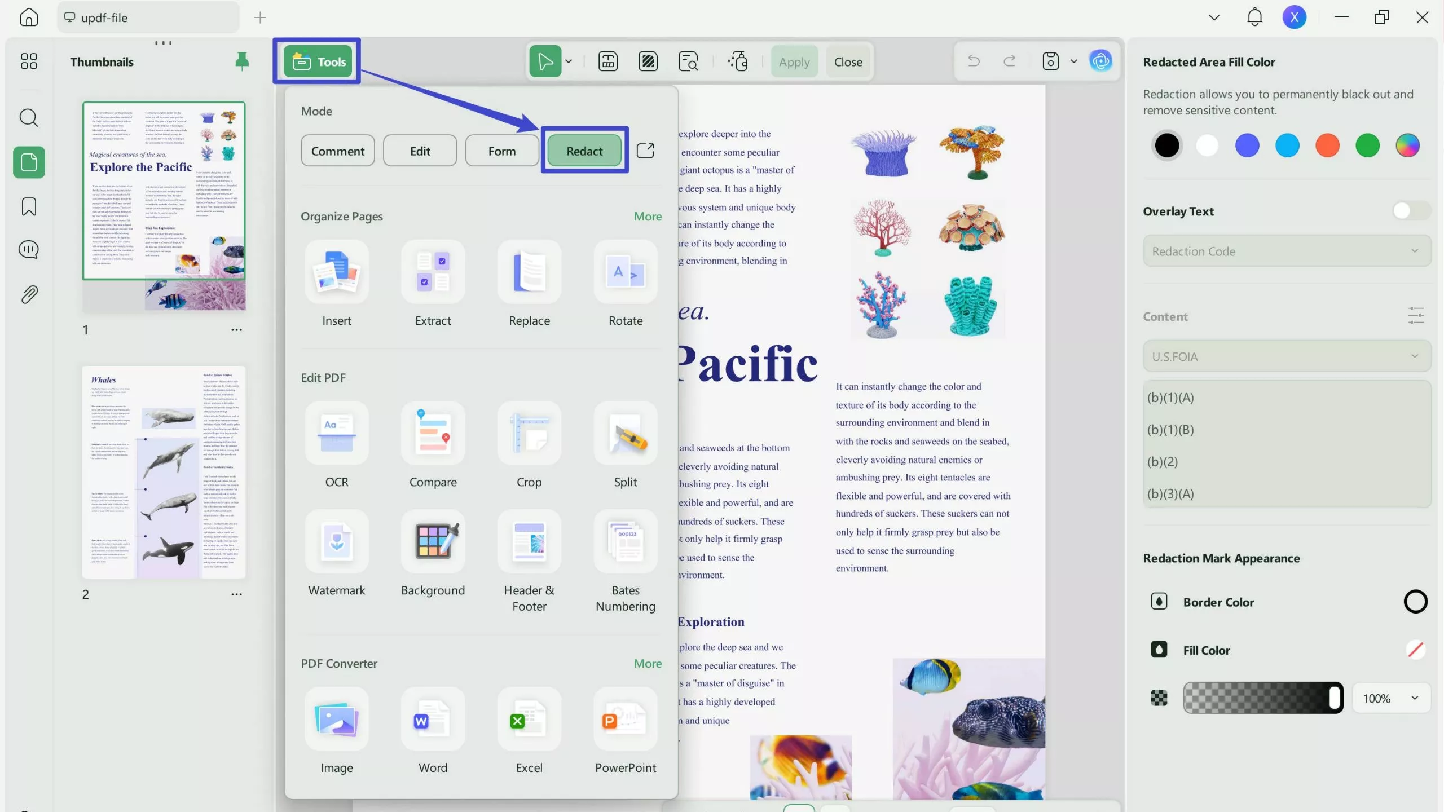This screenshot has height=812, width=1444.
Task: Choose the red fill color swatch
Action: click(x=1327, y=145)
